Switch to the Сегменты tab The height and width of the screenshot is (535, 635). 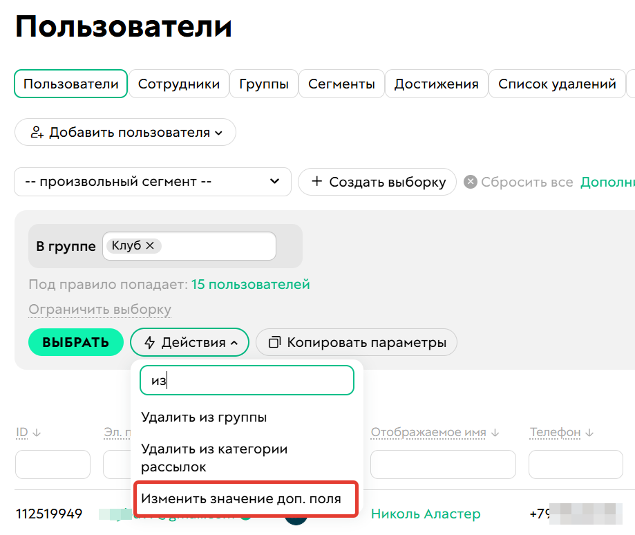(x=341, y=84)
